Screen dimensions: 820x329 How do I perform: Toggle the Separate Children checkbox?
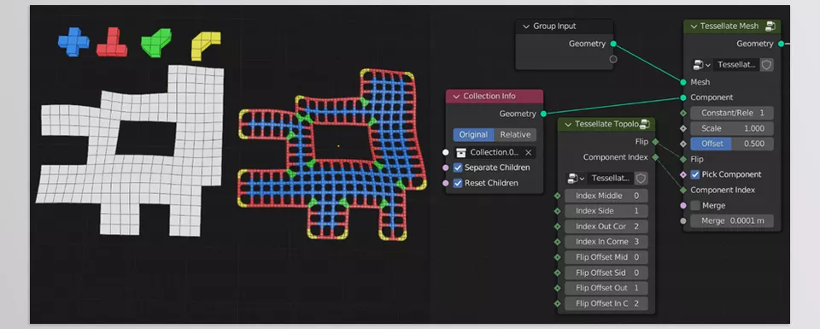point(458,167)
